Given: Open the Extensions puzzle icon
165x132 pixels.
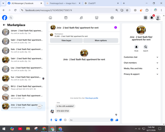Looking at the screenshot, I should [x=147, y=10].
